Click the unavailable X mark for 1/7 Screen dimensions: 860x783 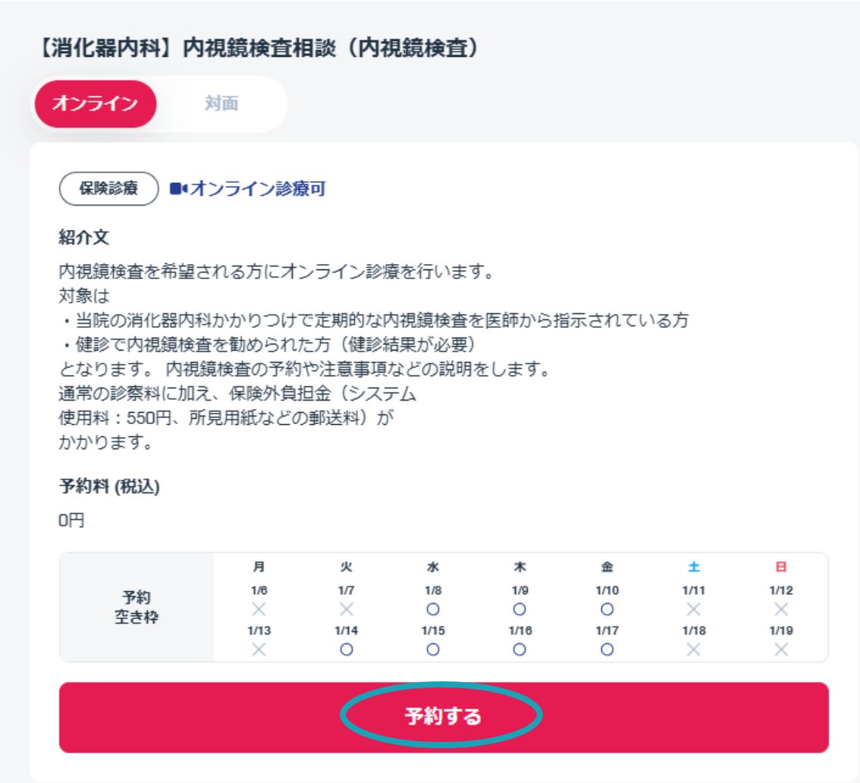(346, 609)
